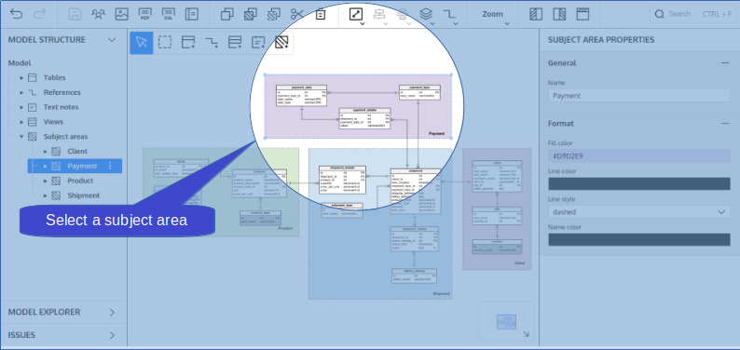Export diagram as PDF icon
The image size is (740, 350).
click(x=145, y=14)
